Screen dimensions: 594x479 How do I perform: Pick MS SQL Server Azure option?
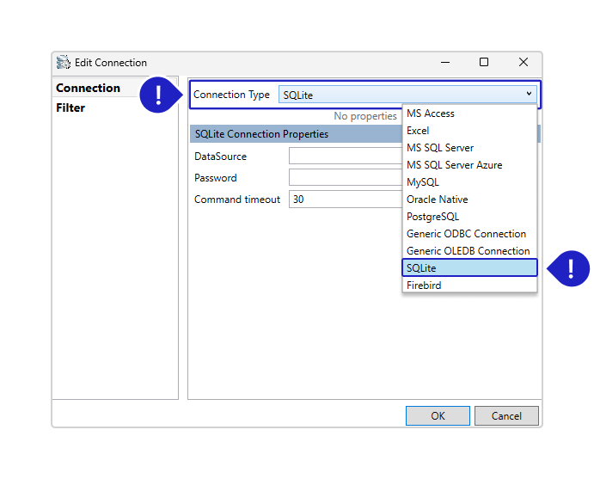454,165
